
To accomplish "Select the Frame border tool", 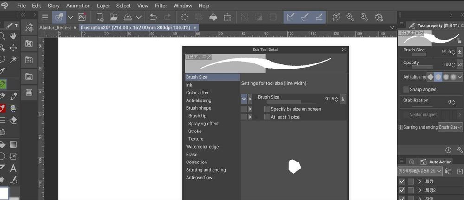I will 13,156.
